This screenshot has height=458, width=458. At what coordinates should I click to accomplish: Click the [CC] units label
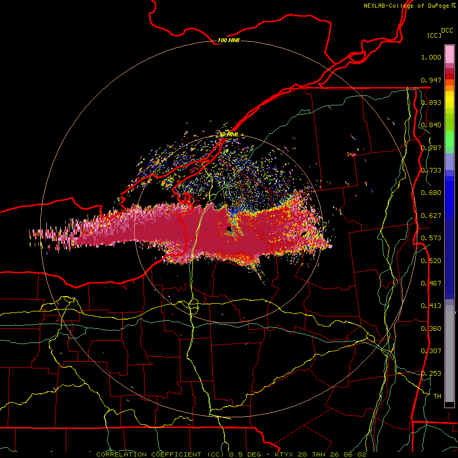pos(434,35)
